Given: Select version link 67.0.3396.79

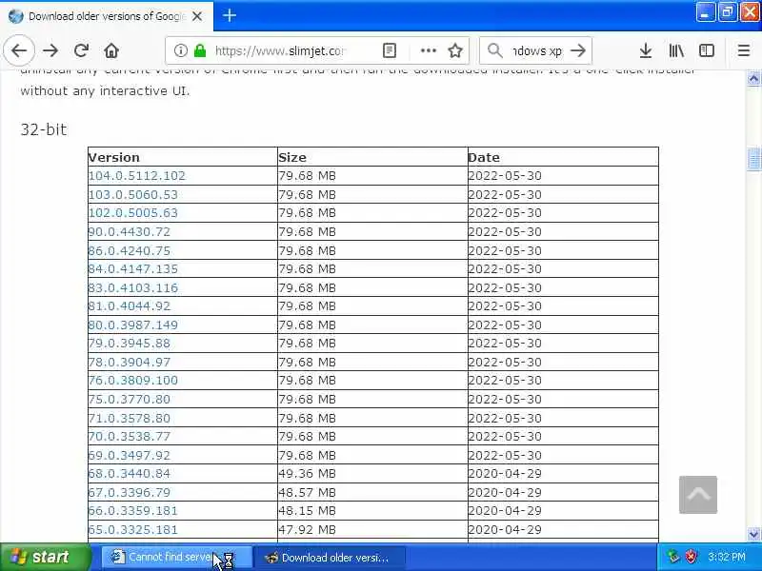Looking at the screenshot, I should click(x=130, y=492).
